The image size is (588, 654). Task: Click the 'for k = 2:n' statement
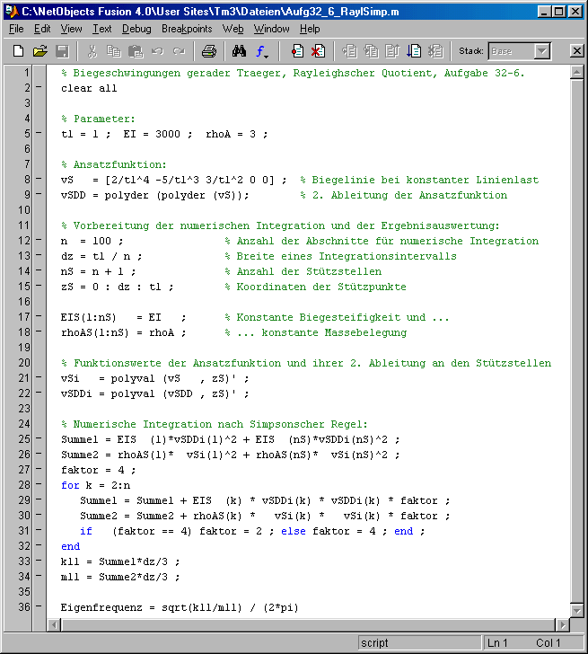tap(95, 485)
